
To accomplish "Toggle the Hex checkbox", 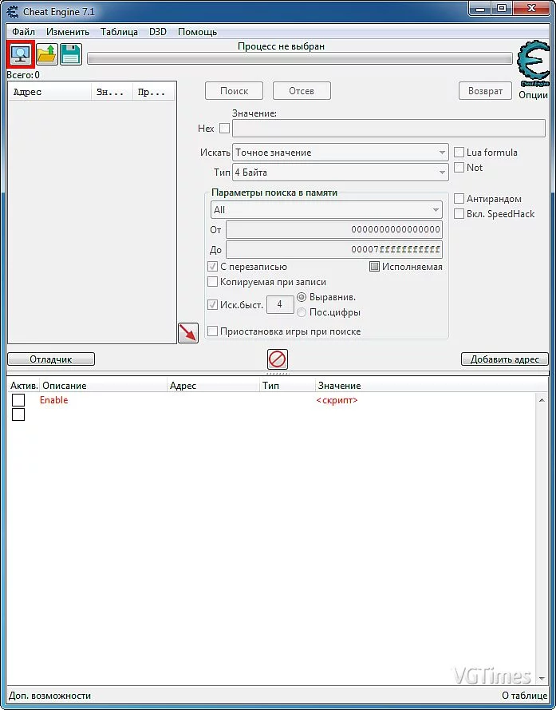I will (224, 129).
